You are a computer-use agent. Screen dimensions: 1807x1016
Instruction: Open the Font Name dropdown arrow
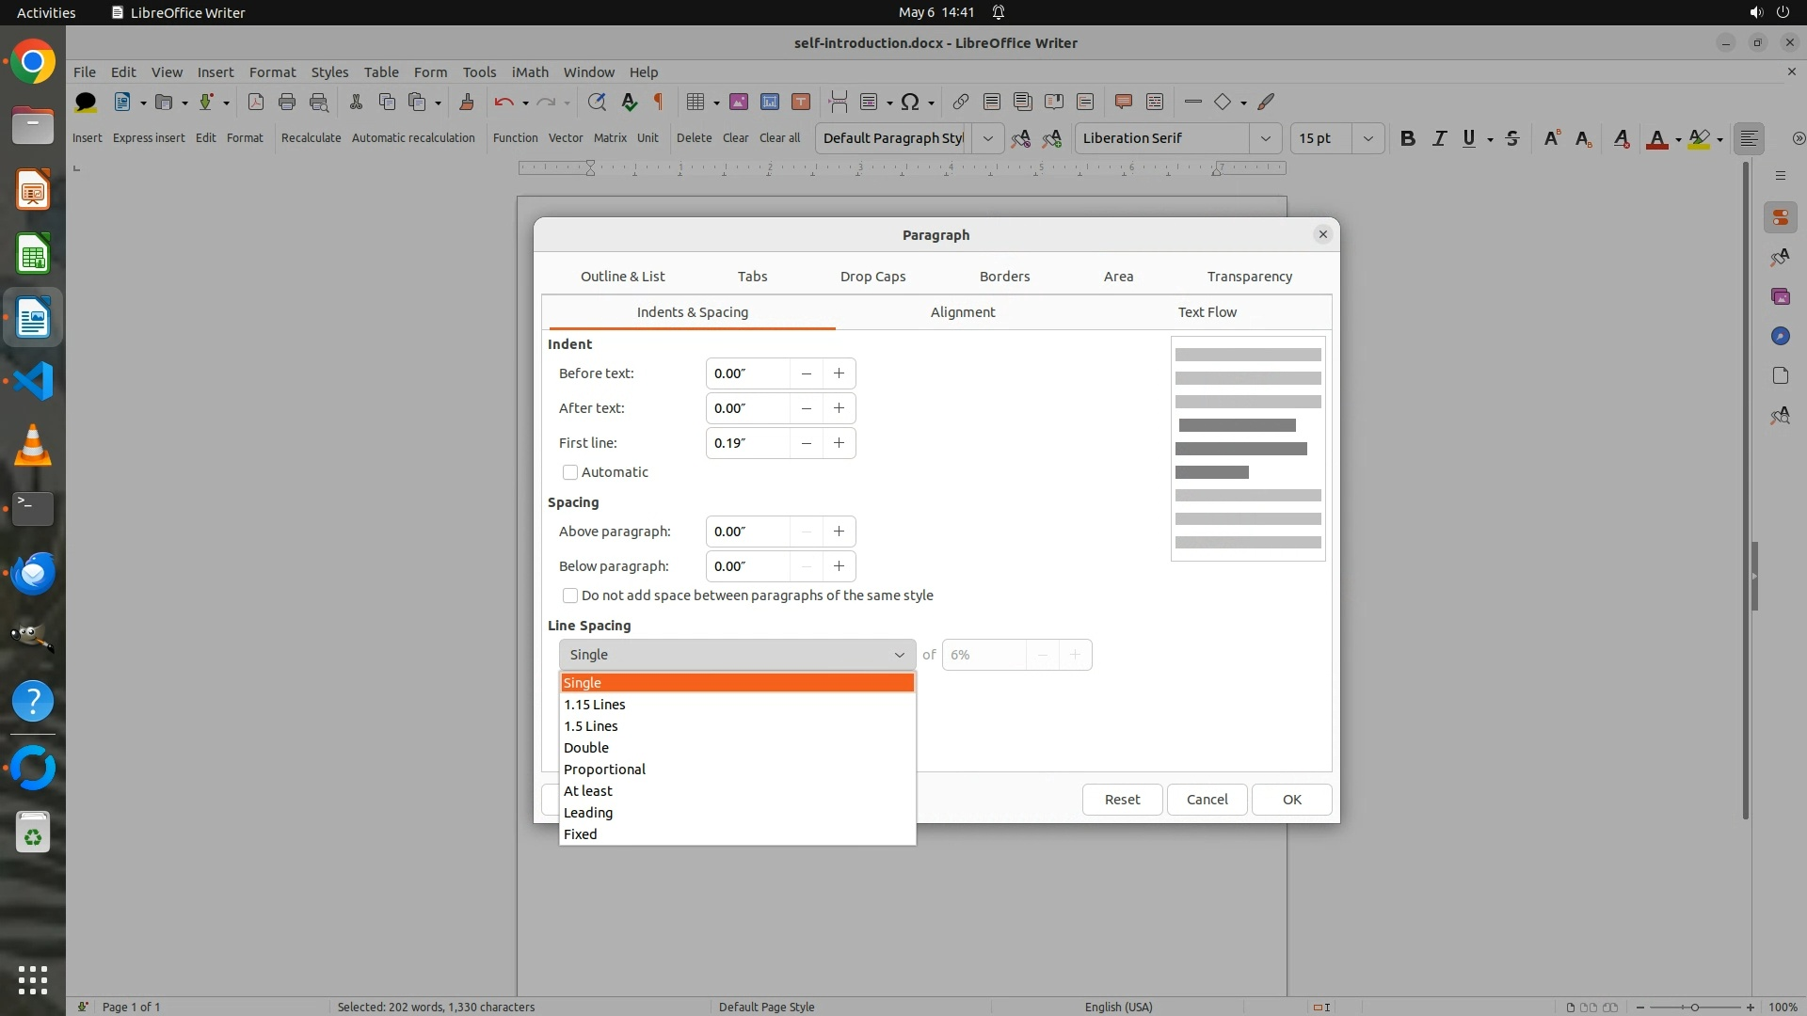(1266, 138)
